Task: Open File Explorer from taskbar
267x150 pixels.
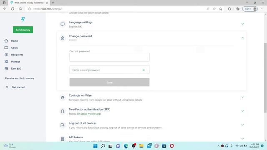Action: click(141, 146)
